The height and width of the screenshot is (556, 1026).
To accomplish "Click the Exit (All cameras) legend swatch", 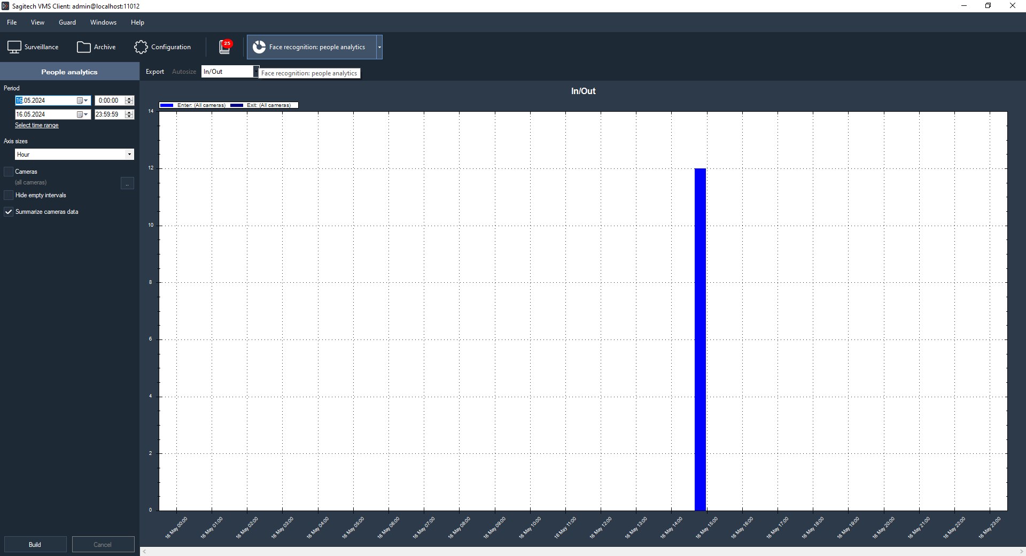I will (237, 105).
